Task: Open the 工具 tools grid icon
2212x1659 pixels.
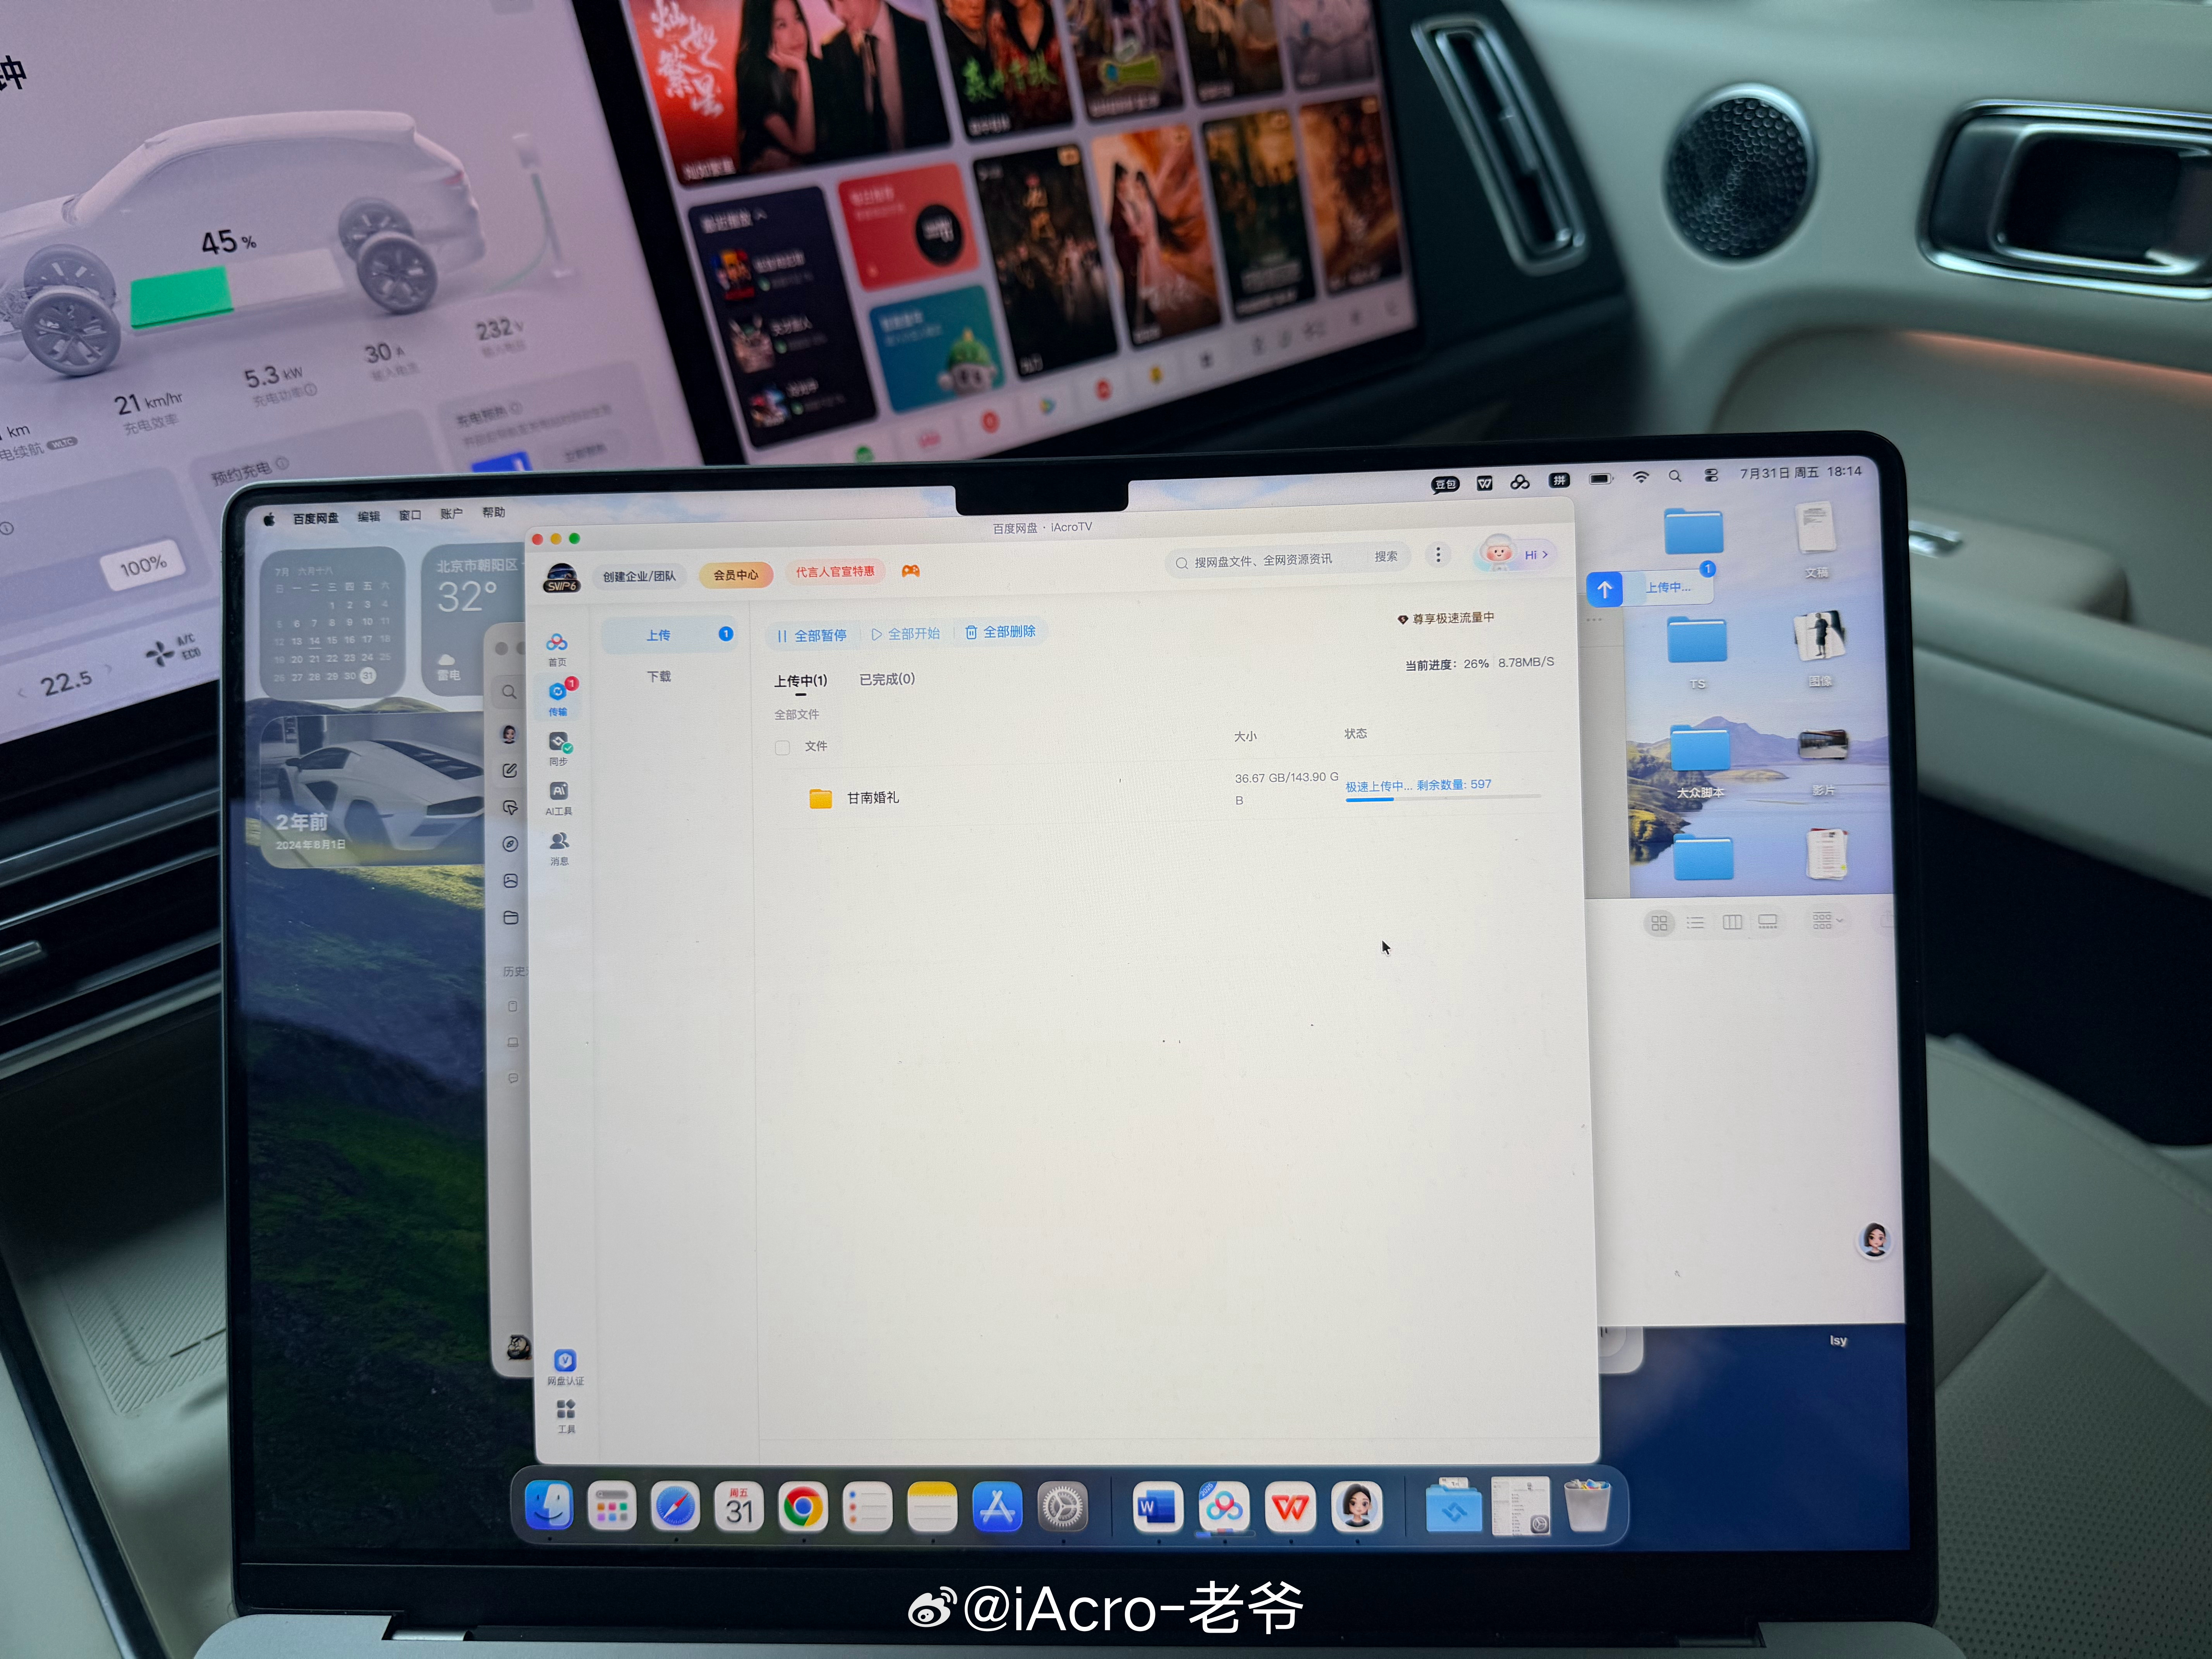Action: click(x=566, y=1416)
